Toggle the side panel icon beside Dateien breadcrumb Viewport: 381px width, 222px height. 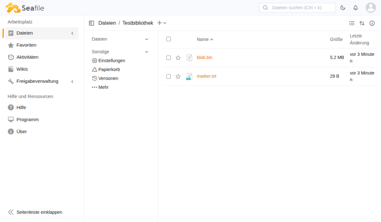tap(92, 23)
